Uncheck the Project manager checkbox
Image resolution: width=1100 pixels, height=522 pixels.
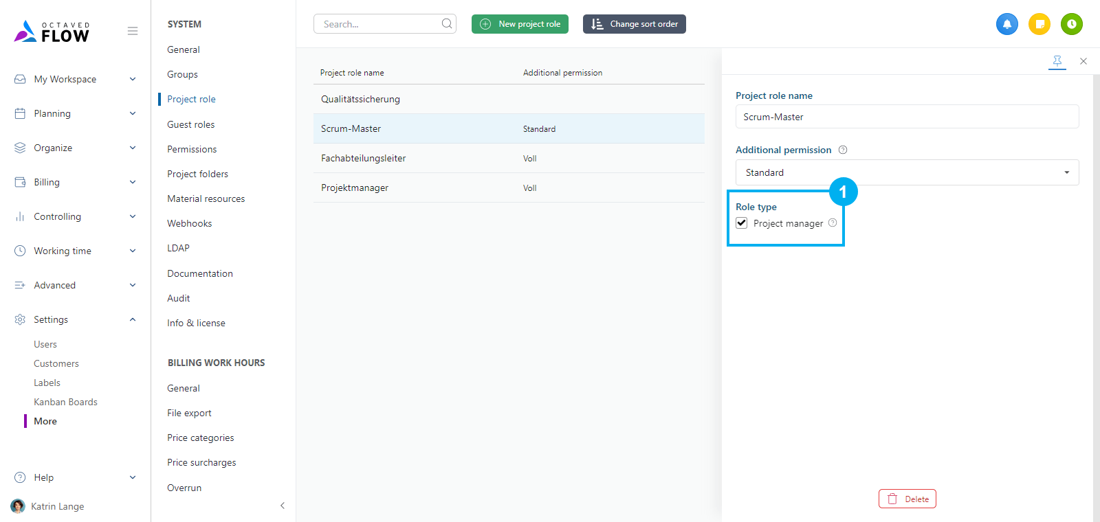(x=742, y=223)
